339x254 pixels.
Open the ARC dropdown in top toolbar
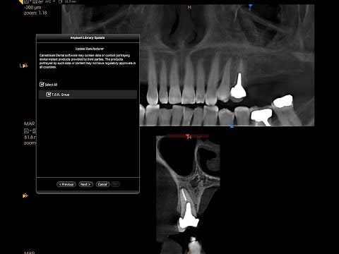[x=50, y=1]
